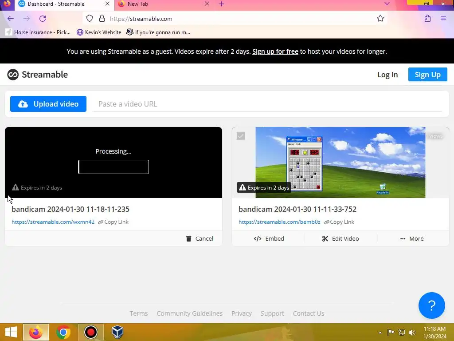Open the Contact Us footer link

pyautogui.click(x=309, y=313)
